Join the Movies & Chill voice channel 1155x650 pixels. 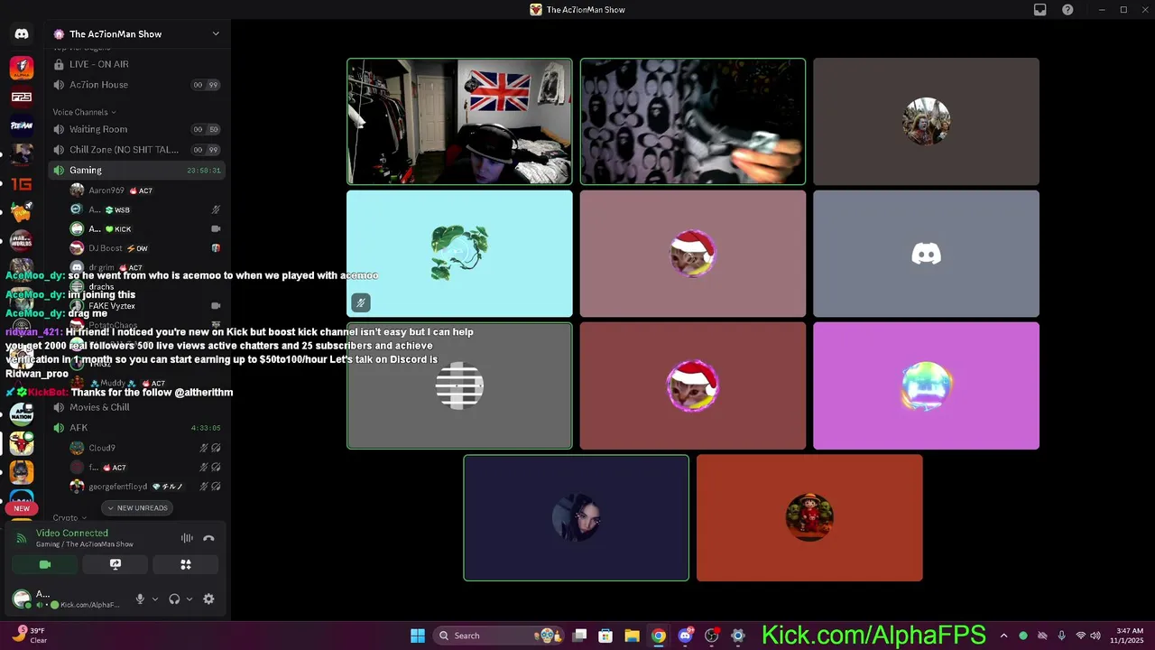click(x=135, y=407)
